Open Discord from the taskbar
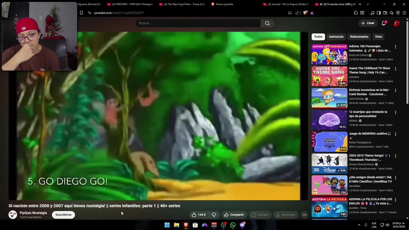 pyautogui.click(x=242, y=225)
